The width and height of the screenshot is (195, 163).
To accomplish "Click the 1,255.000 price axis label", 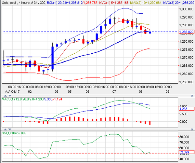I will point(186,82).
